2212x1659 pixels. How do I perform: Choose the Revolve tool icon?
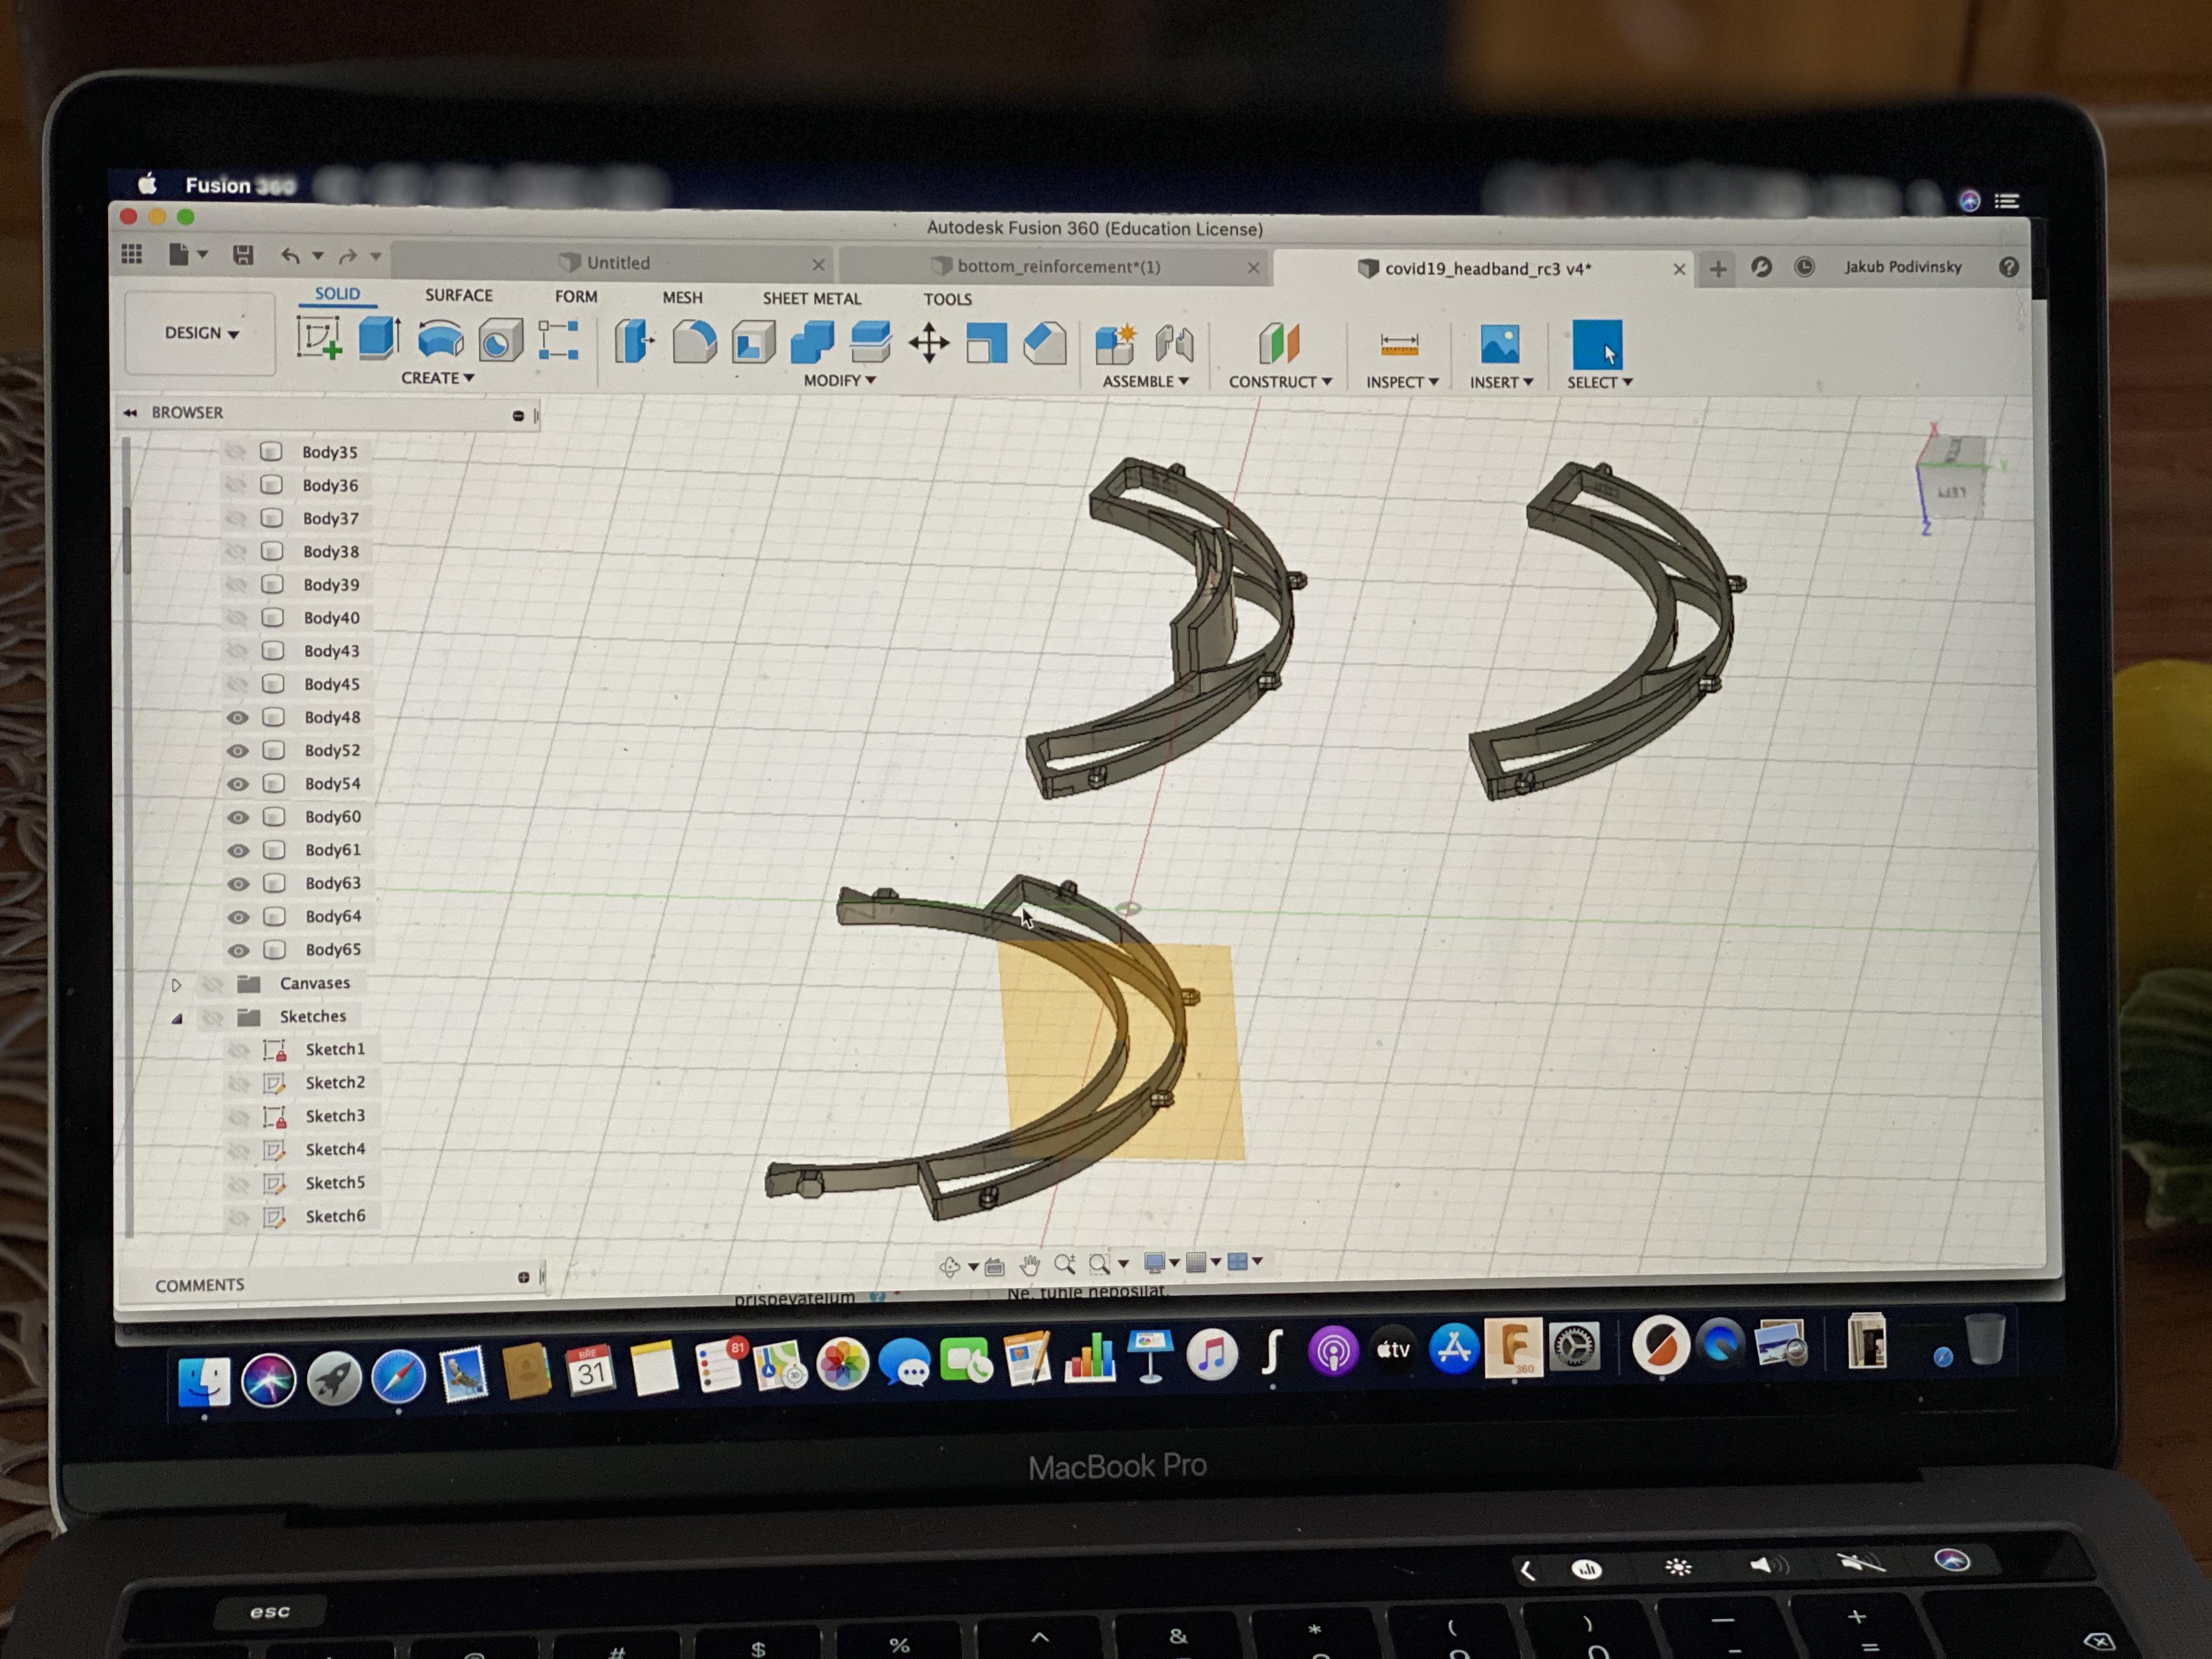point(440,339)
